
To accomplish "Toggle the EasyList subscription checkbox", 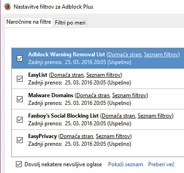I will point(20,79).
